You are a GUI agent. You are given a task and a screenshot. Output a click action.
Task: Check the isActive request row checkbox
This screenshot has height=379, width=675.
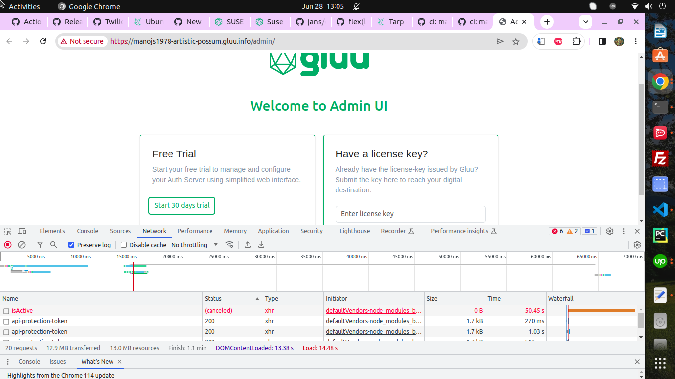tap(6, 310)
